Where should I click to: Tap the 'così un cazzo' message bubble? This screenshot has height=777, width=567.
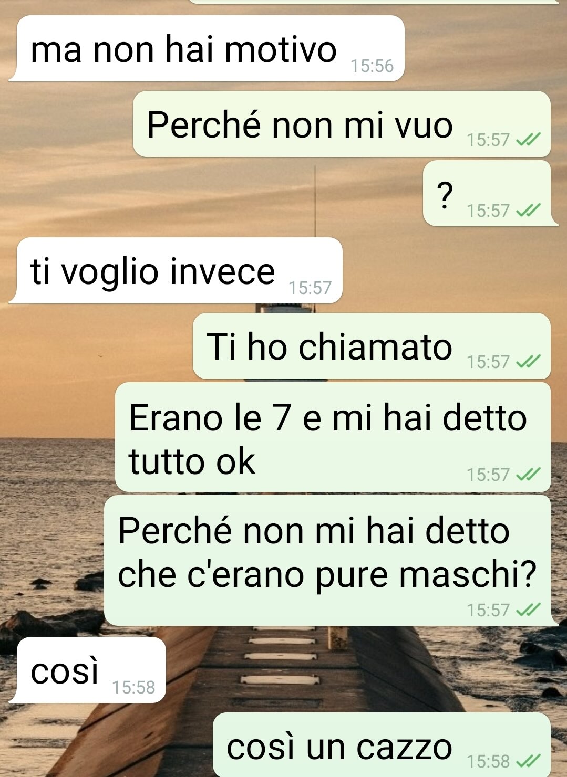(x=382, y=745)
